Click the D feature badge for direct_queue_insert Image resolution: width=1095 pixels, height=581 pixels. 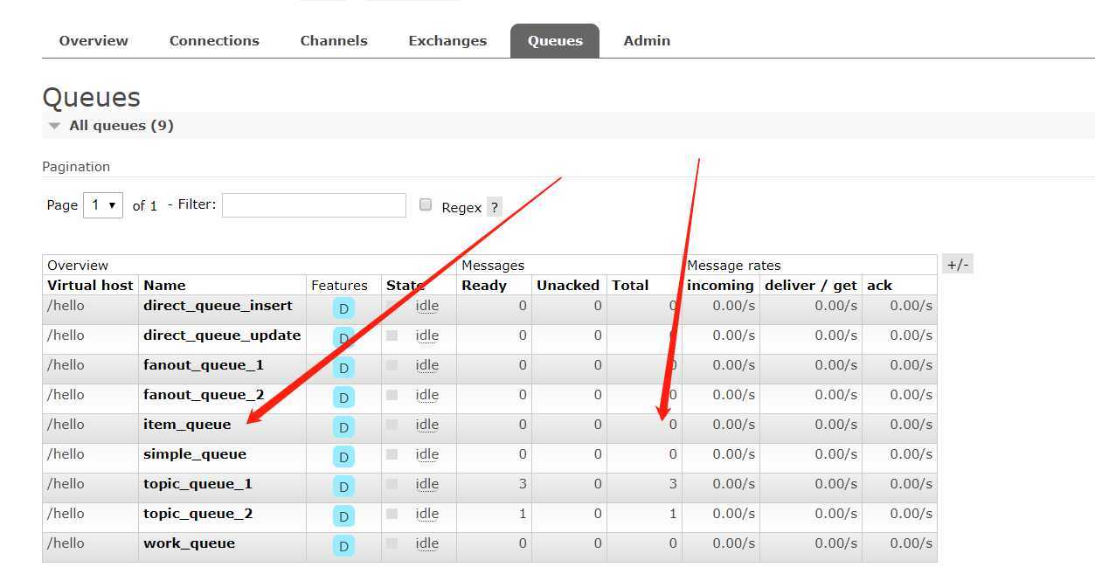[343, 309]
